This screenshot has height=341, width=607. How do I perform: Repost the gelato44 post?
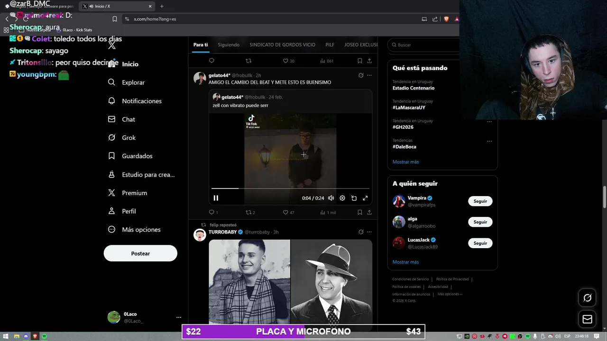click(x=248, y=212)
